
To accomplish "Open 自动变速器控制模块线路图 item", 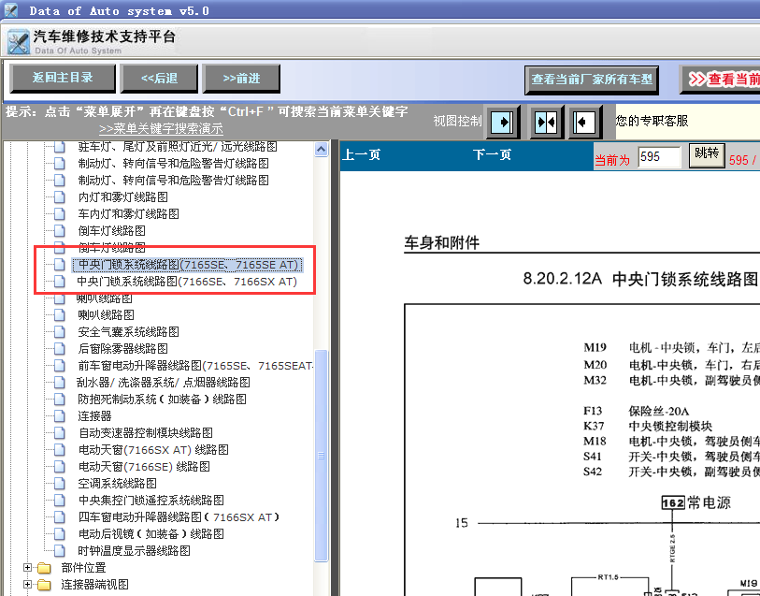I will pos(146,432).
